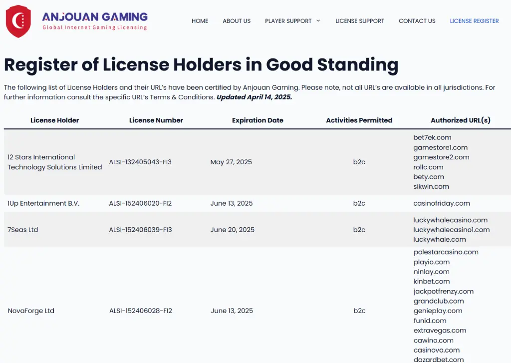The width and height of the screenshot is (511, 363).
Task: Click the Expiration Date column header
Action: [x=257, y=120]
